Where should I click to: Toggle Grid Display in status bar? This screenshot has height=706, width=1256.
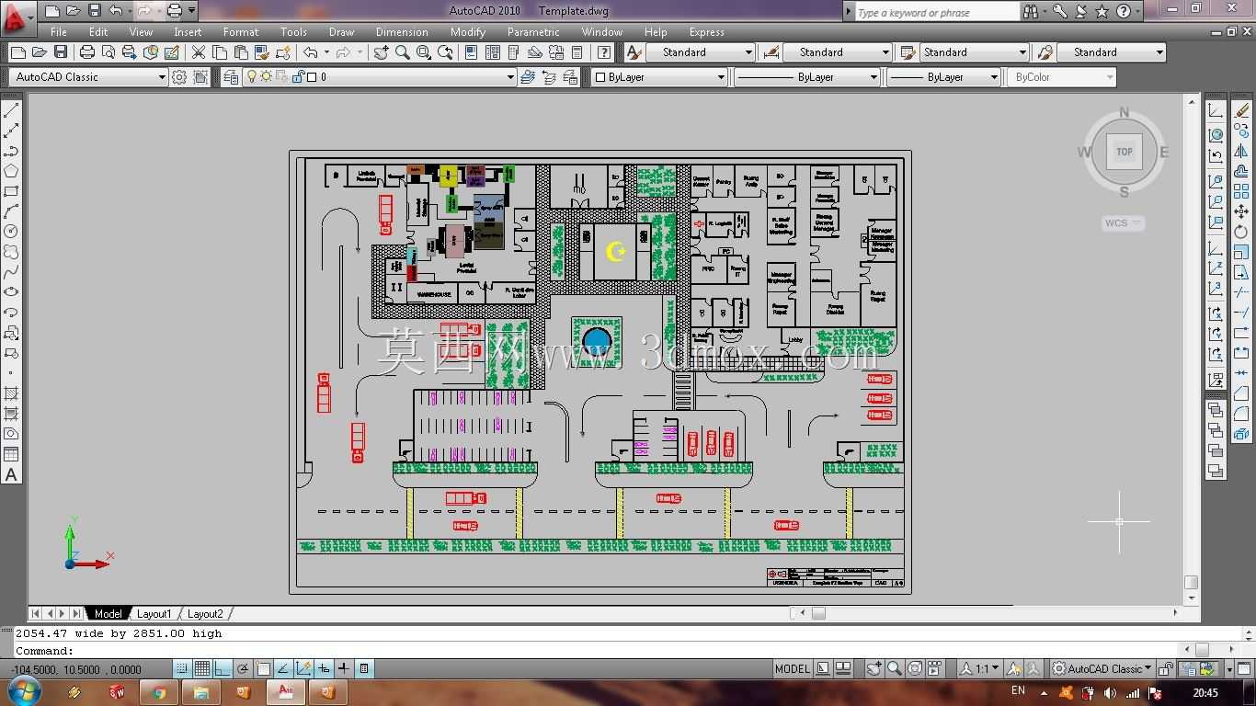point(202,669)
